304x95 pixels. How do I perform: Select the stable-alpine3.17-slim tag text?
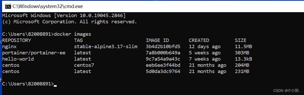(106, 47)
